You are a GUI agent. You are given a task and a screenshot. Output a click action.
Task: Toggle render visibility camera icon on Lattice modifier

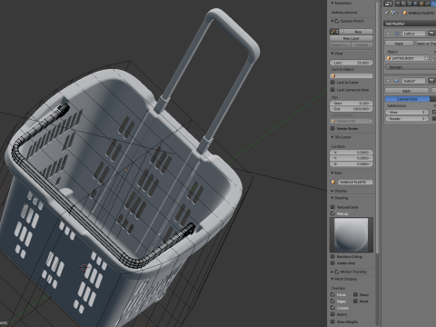tap(431, 34)
